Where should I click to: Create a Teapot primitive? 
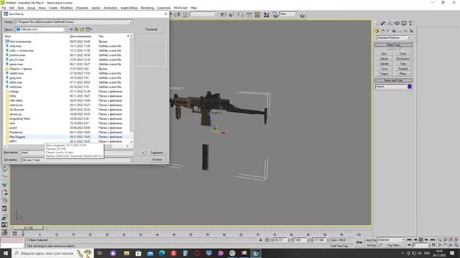click(384, 74)
